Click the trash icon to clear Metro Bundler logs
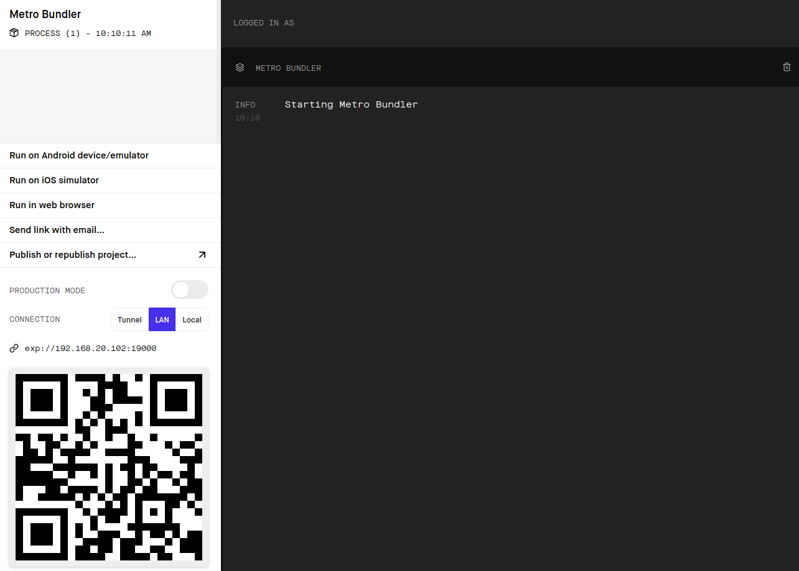The height and width of the screenshot is (571, 799). tap(787, 67)
